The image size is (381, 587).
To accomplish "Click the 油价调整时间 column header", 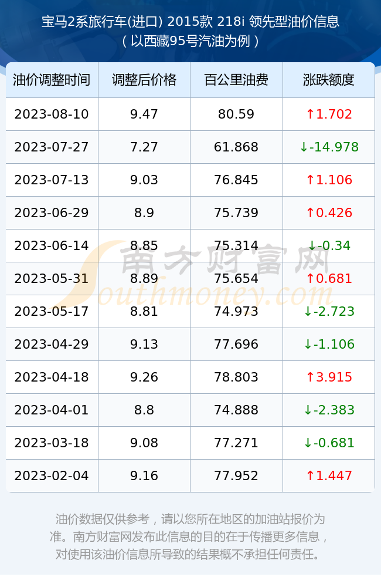I will pos(52,80).
